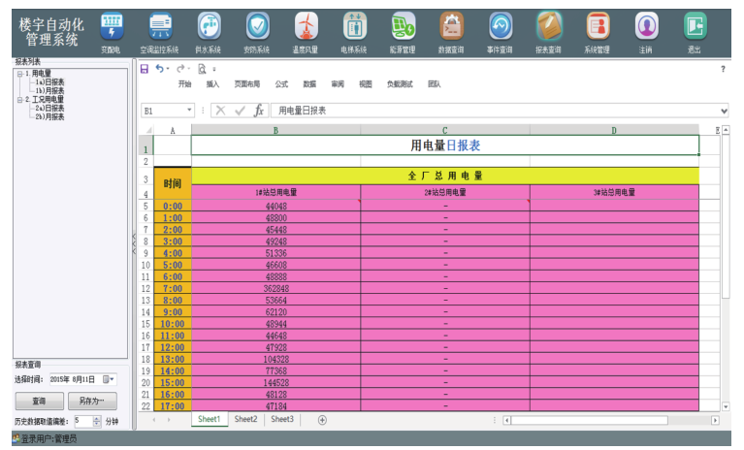Image resolution: width=744 pixels, height=450 pixels.
Task: Collapse the 2.工况用电量 tree node
Action: tap(19, 99)
